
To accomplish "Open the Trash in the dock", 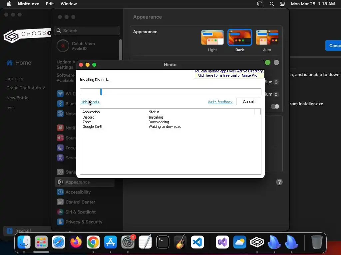I will (x=317, y=242).
